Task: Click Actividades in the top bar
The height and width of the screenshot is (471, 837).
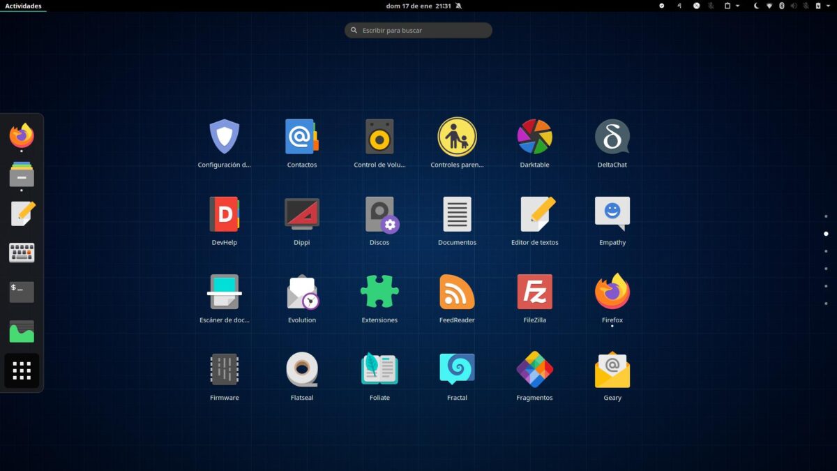Action: coord(23,6)
